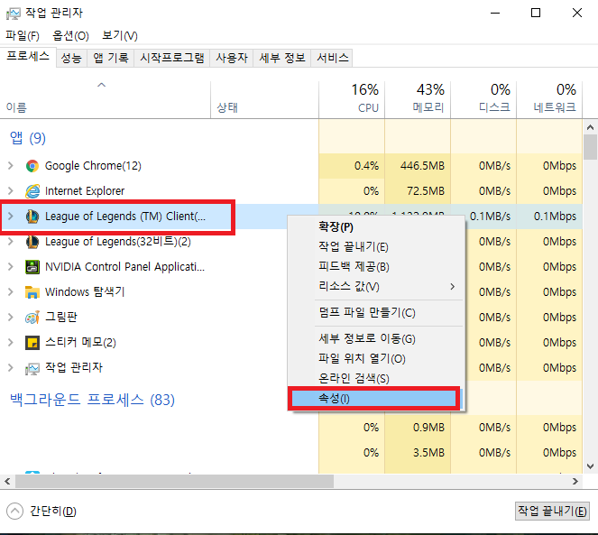
Task: Sort by the 메모리 column header
Action: [418, 100]
